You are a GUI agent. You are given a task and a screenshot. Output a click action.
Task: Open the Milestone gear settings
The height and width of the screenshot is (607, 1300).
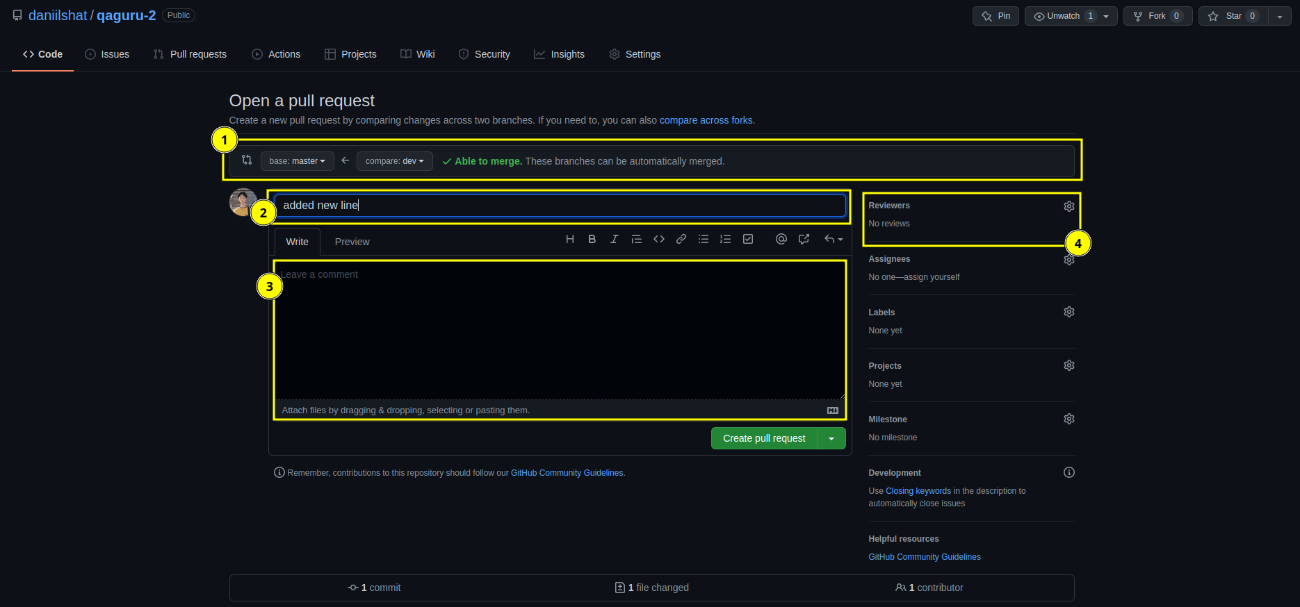(x=1069, y=419)
